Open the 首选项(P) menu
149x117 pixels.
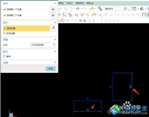(x=80, y=3)
